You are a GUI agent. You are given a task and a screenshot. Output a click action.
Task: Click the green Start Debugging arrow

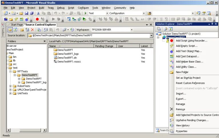85,13
